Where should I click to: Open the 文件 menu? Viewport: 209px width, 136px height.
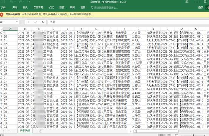click(3, 8)
